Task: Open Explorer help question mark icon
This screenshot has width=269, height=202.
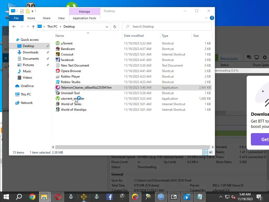Action: [x=212, y=18]
